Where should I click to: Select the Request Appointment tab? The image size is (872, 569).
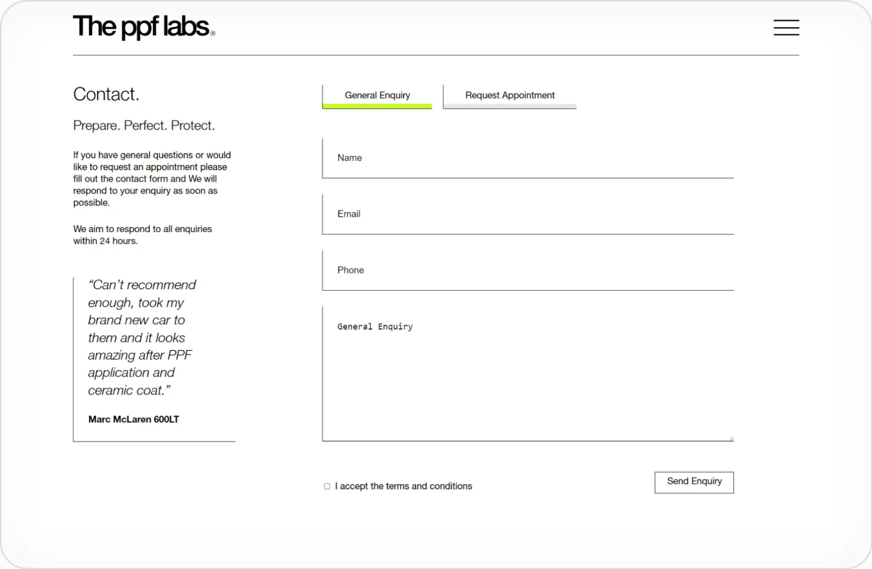[x=509, y=96]
